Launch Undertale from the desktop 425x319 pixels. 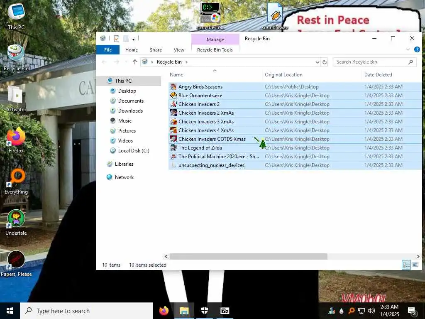click(16, 223)
